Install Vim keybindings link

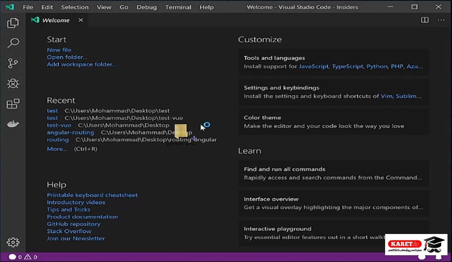click(386, 96)
